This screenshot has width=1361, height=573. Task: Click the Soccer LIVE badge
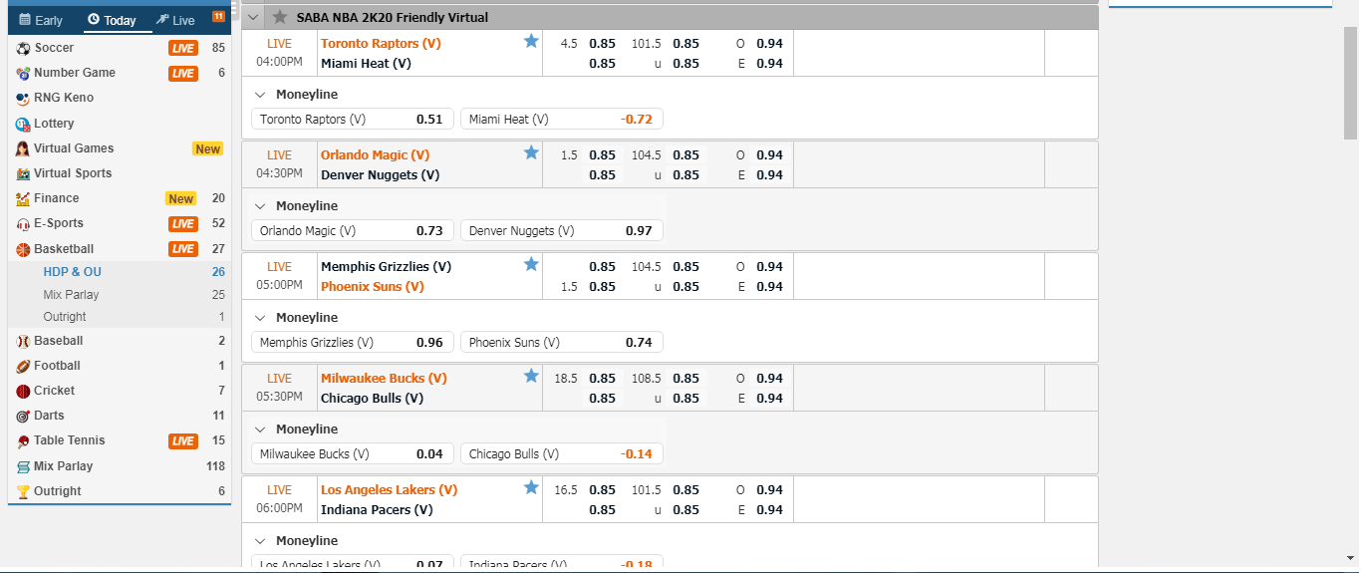point(183,48)
